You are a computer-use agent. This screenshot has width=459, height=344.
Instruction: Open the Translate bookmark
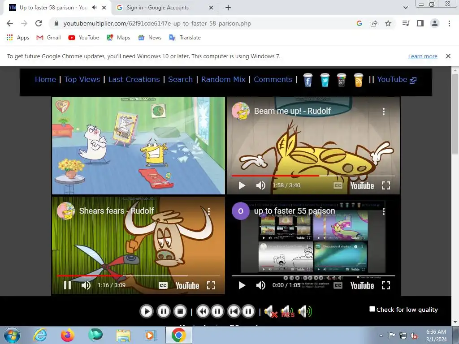[185, 38]
